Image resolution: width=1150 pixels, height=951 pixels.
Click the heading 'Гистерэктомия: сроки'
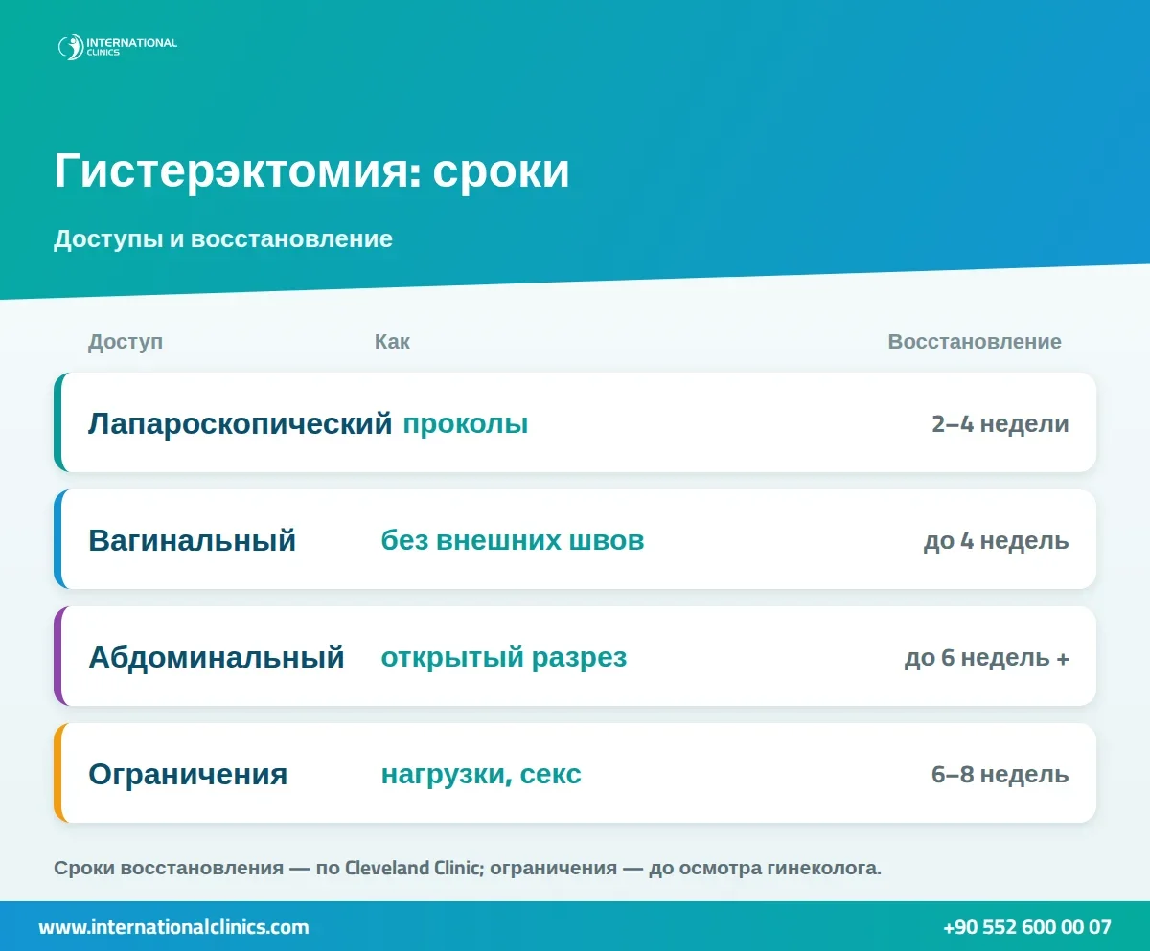point(311,171)
